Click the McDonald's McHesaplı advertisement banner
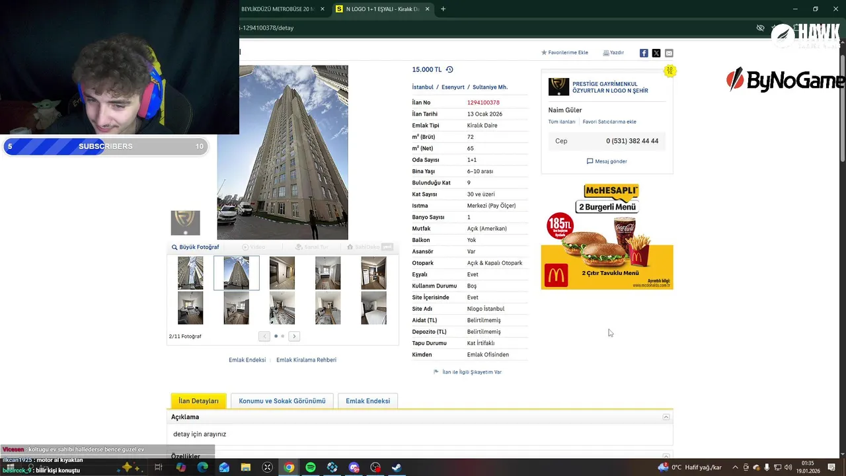 (x=607, y=236)
